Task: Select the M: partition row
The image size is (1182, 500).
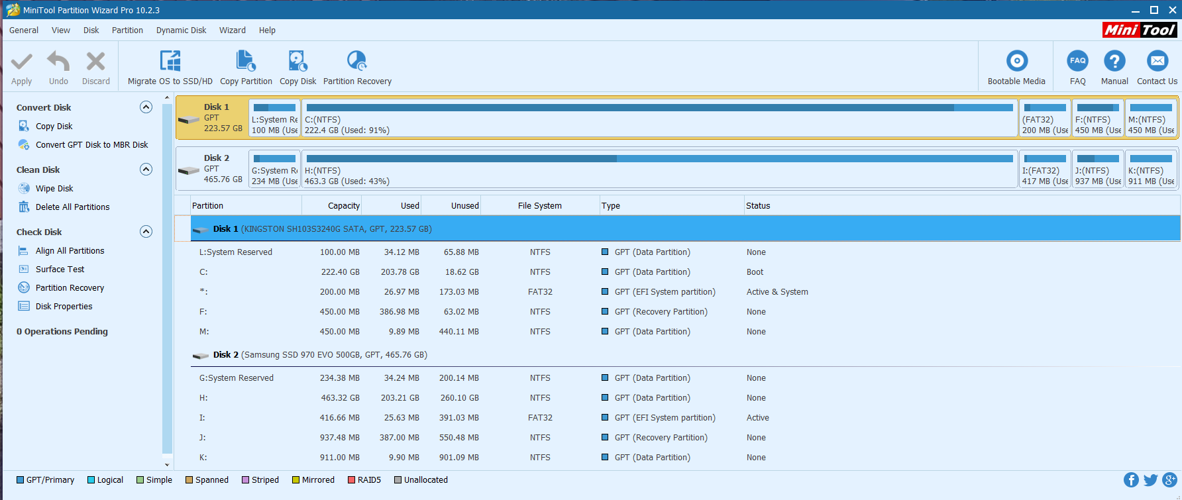Action: tap(685, 332)
